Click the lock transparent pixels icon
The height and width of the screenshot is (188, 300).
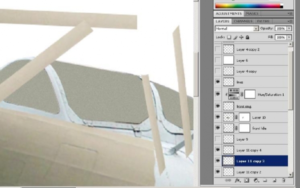click(x=229, y=37)
